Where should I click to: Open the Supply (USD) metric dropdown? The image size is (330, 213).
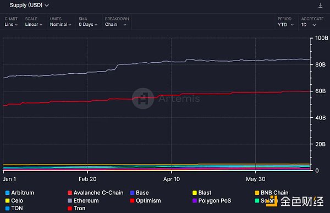29,5
